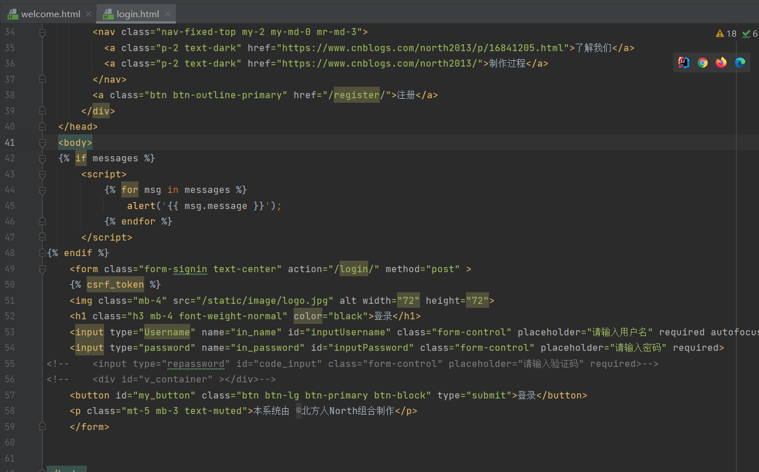
Task: Toggle the fold marker at line 37
Action: tap(42, 79)
